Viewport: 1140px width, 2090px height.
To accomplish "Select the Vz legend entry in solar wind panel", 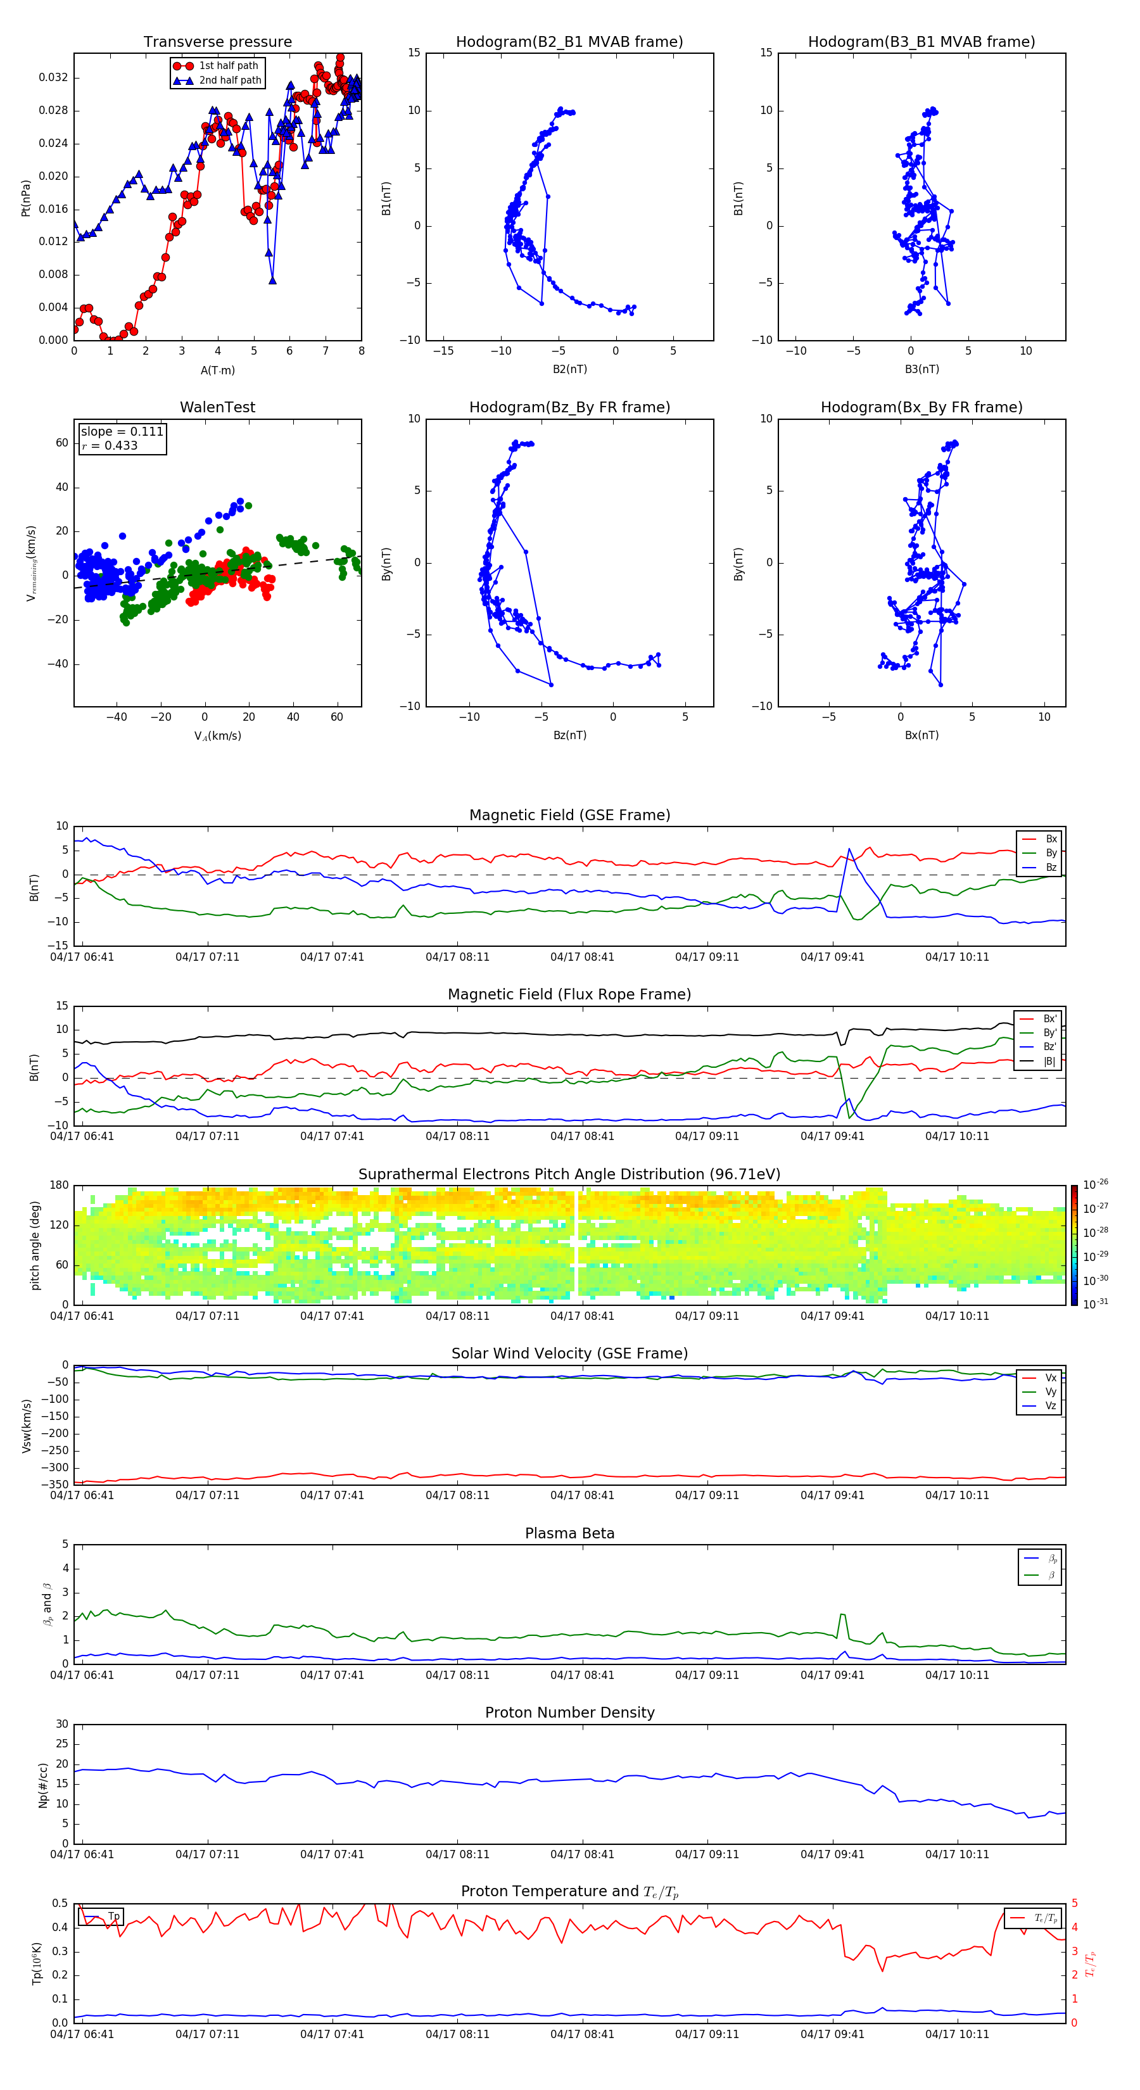I will pyautogui.click(x=1039, y=1406).
